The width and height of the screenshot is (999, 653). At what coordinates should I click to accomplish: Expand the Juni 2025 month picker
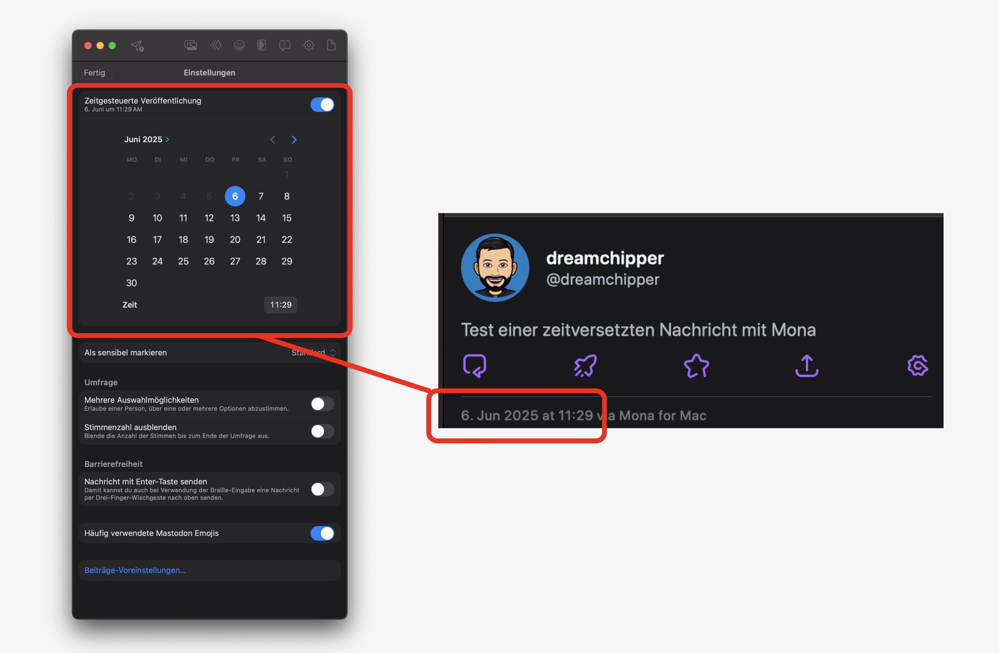[x=147, y=139]
